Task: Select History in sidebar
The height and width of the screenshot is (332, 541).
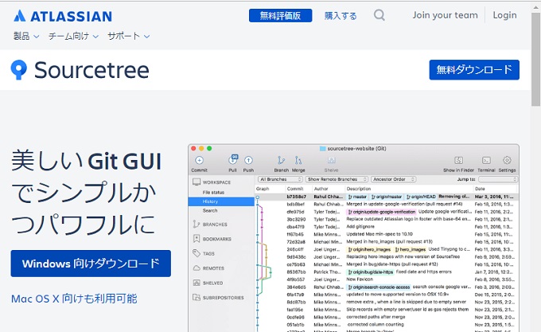Action: click(221, 201)
